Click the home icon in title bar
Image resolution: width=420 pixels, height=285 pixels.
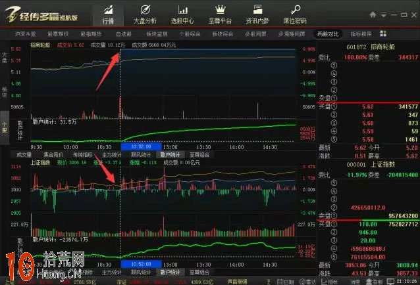(373, 14)
